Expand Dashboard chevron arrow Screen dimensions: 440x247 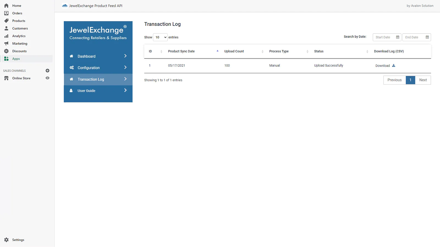125,56
